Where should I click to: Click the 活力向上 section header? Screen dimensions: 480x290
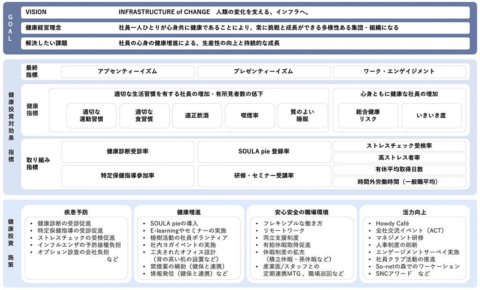pyautogui.click(x=414, y=210)
